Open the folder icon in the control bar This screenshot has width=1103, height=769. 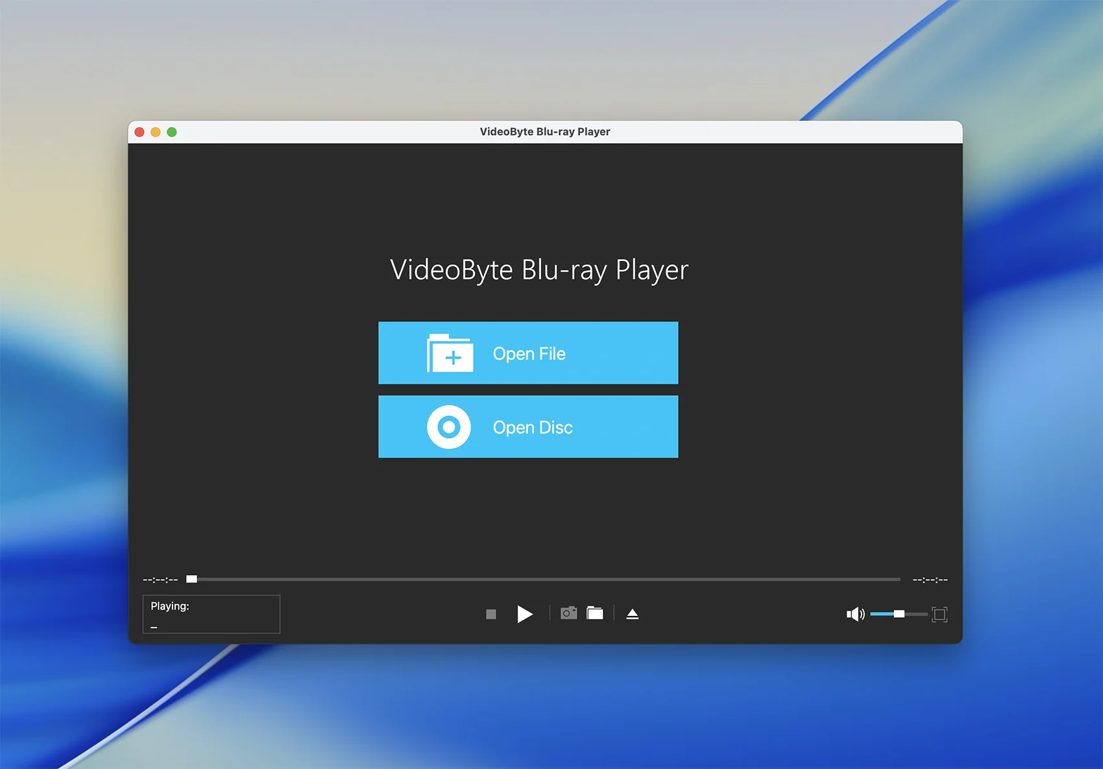click(x=595, y=613)
